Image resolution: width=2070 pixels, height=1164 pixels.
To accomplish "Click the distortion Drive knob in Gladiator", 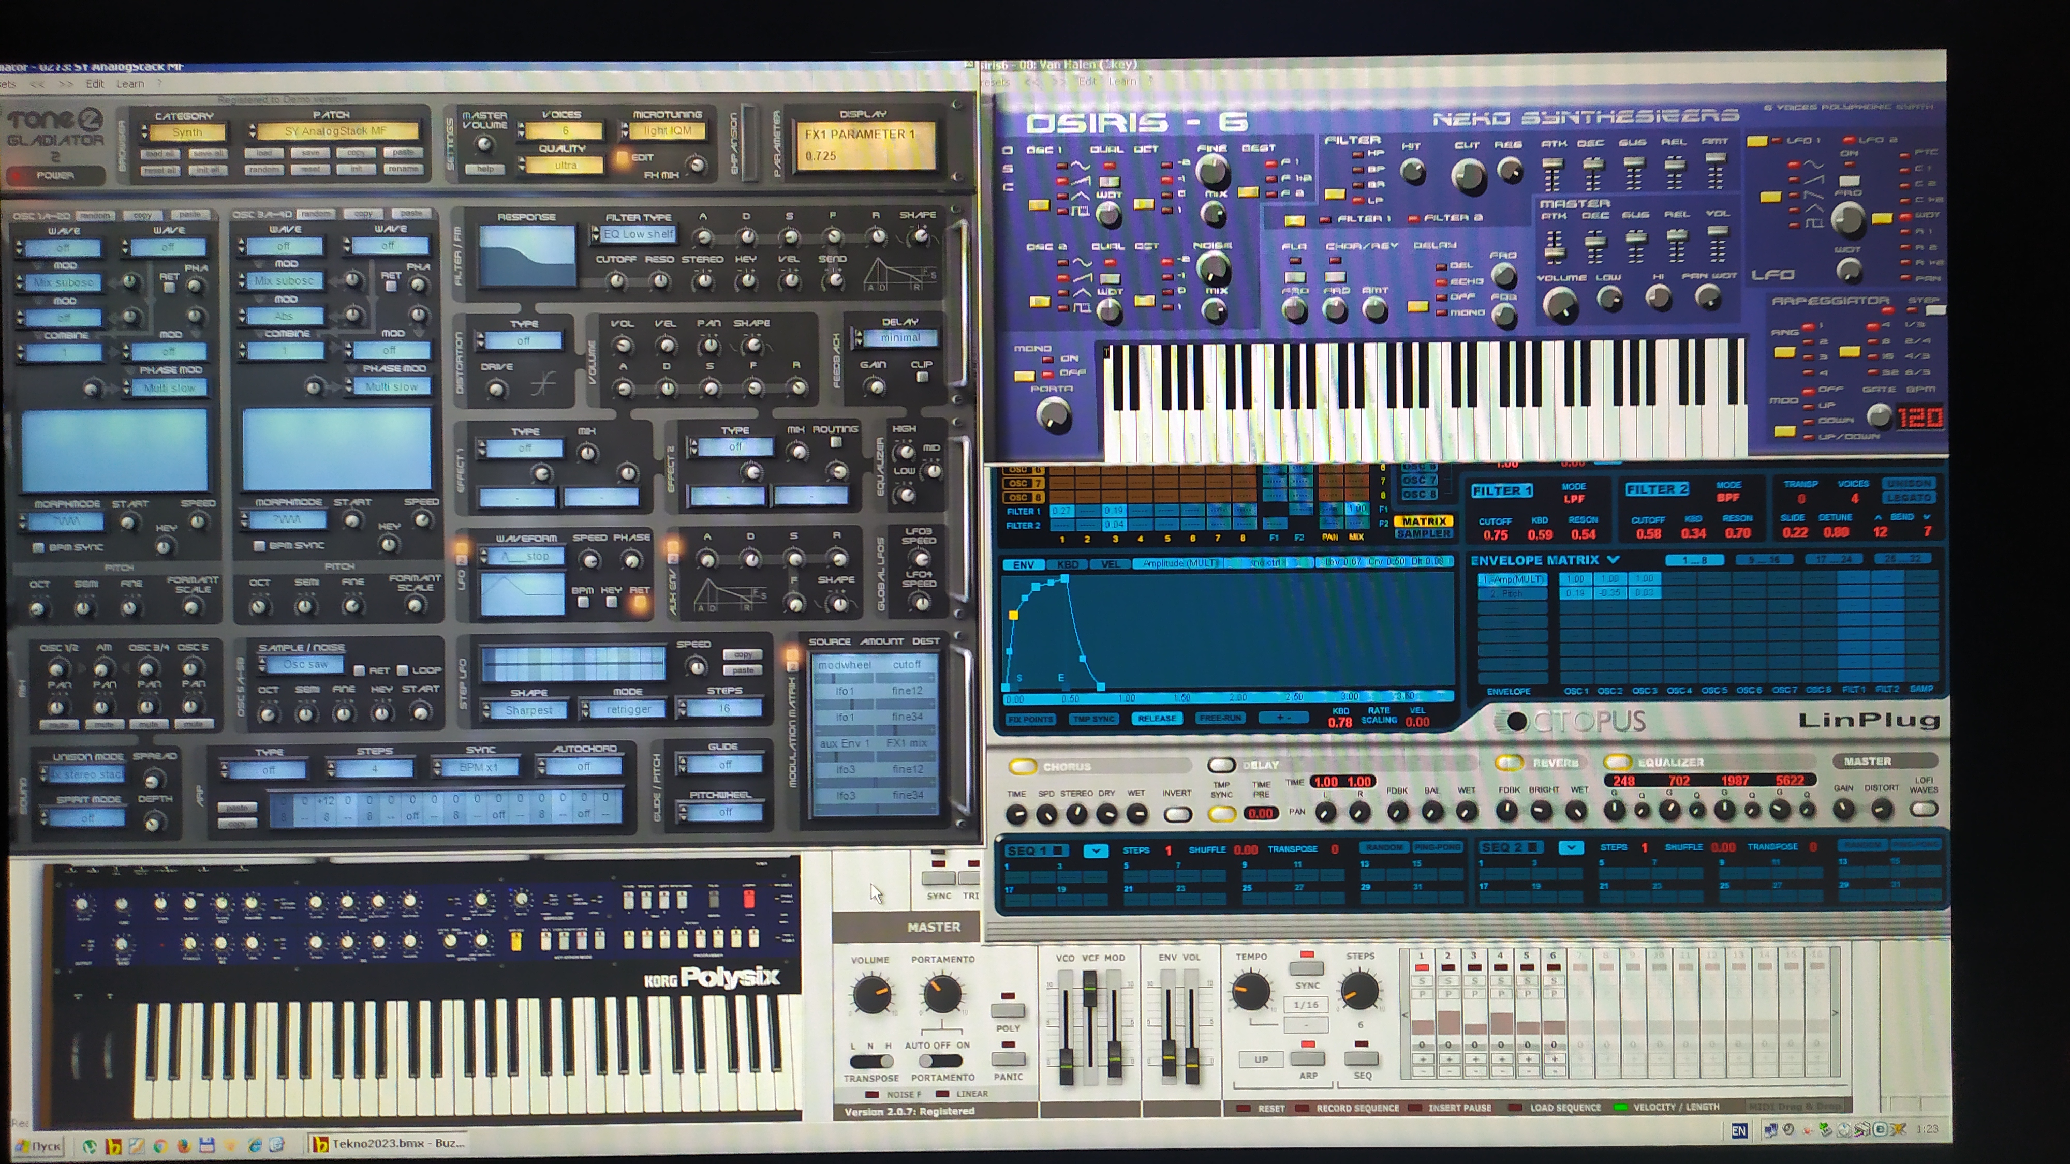I will (497, 390).
